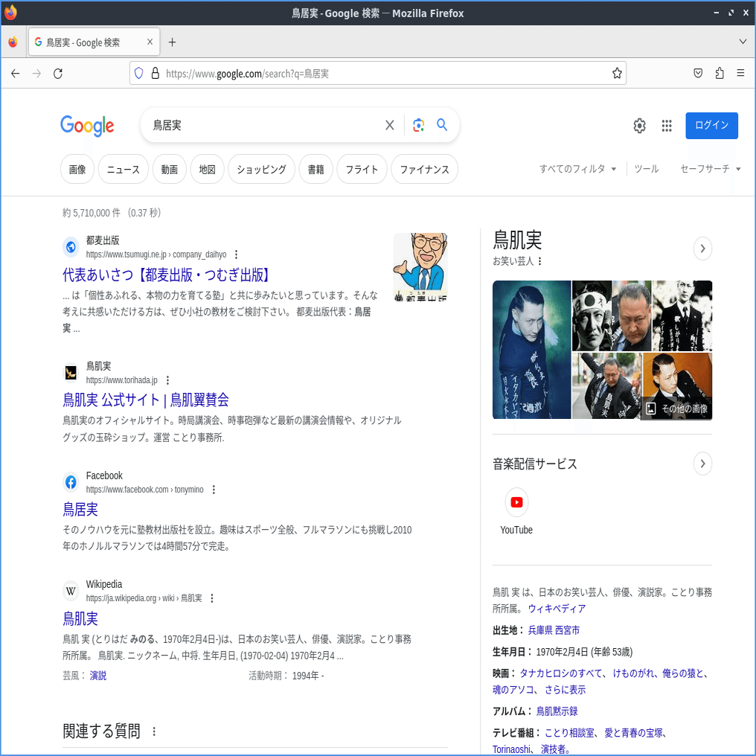The height and width of the screenshot is (756, 756).
Task: Open options menu for the Wikipedia result
Action: point(211,598)
